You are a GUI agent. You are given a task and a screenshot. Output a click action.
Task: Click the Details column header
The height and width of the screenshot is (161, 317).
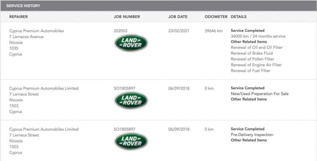coord(239,17)
